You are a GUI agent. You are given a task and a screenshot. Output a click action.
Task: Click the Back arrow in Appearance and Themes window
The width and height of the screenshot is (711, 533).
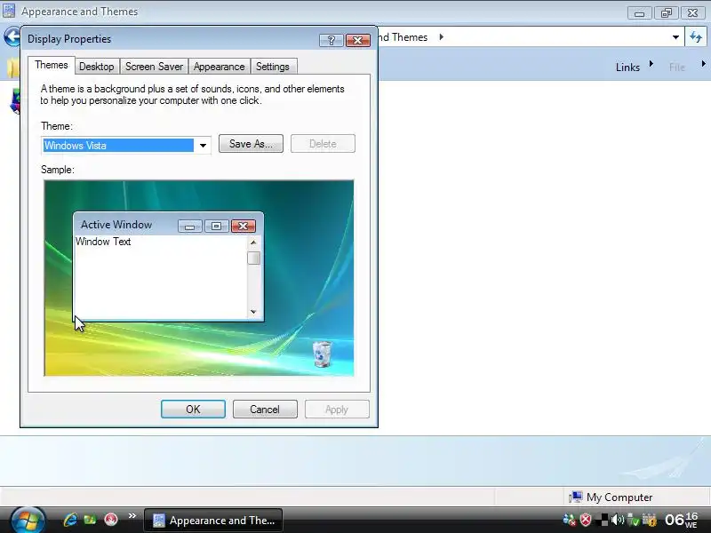pos(12,36)
